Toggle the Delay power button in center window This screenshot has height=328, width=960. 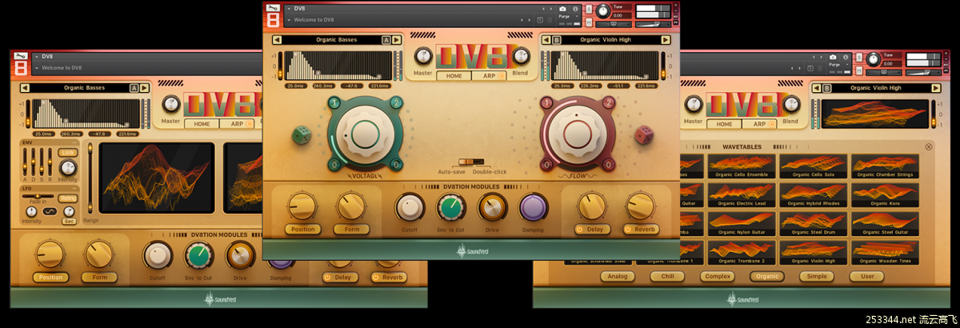pyautogui.click(x=580, y=230)
